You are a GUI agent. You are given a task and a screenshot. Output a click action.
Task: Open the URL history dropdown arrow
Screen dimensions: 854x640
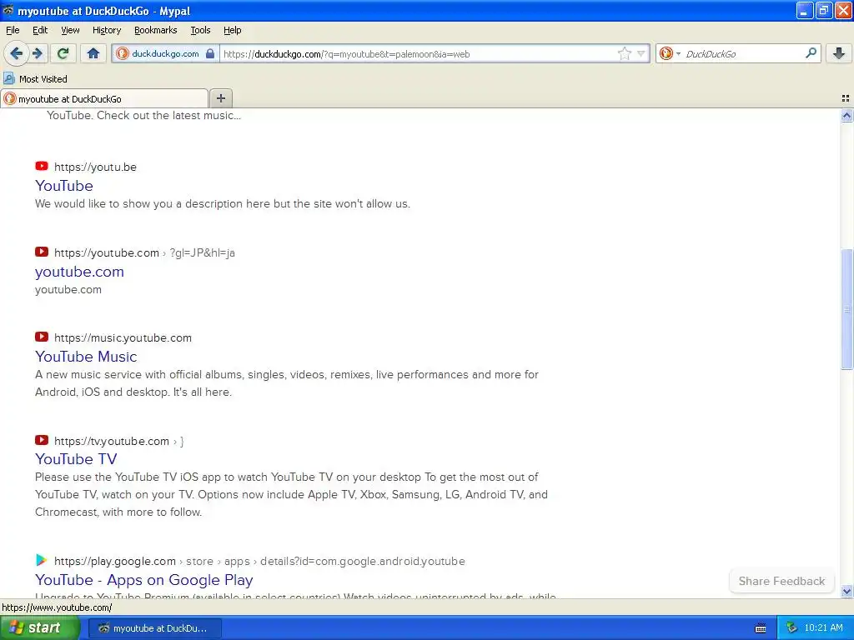(641, 53)
